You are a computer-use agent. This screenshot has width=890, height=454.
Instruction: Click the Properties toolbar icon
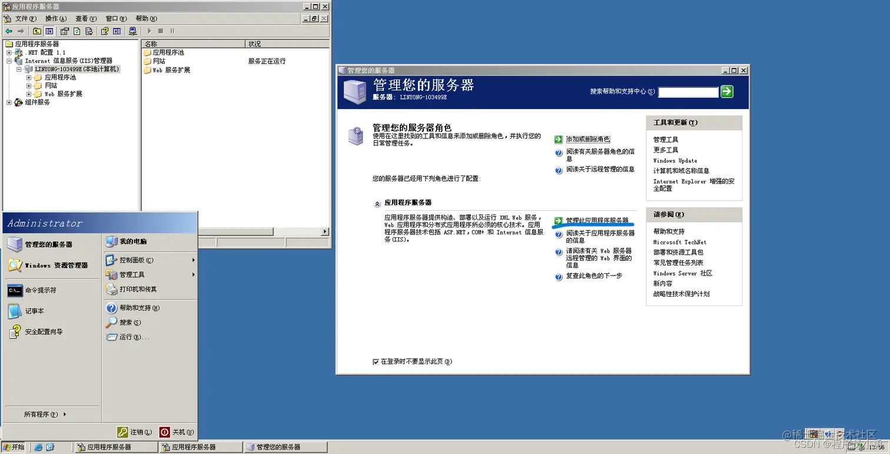(65, 31)
